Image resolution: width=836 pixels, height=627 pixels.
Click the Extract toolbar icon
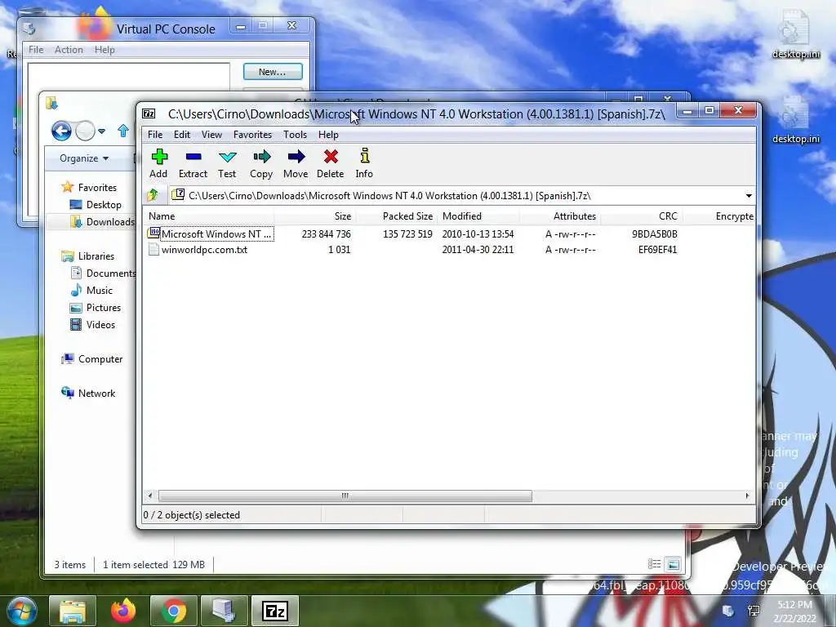(x=193, y=163)
